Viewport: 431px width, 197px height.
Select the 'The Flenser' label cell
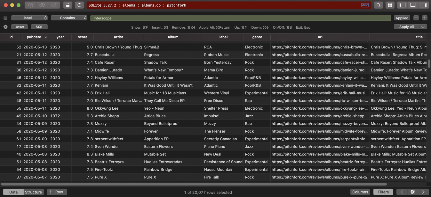tap(223, 131)
